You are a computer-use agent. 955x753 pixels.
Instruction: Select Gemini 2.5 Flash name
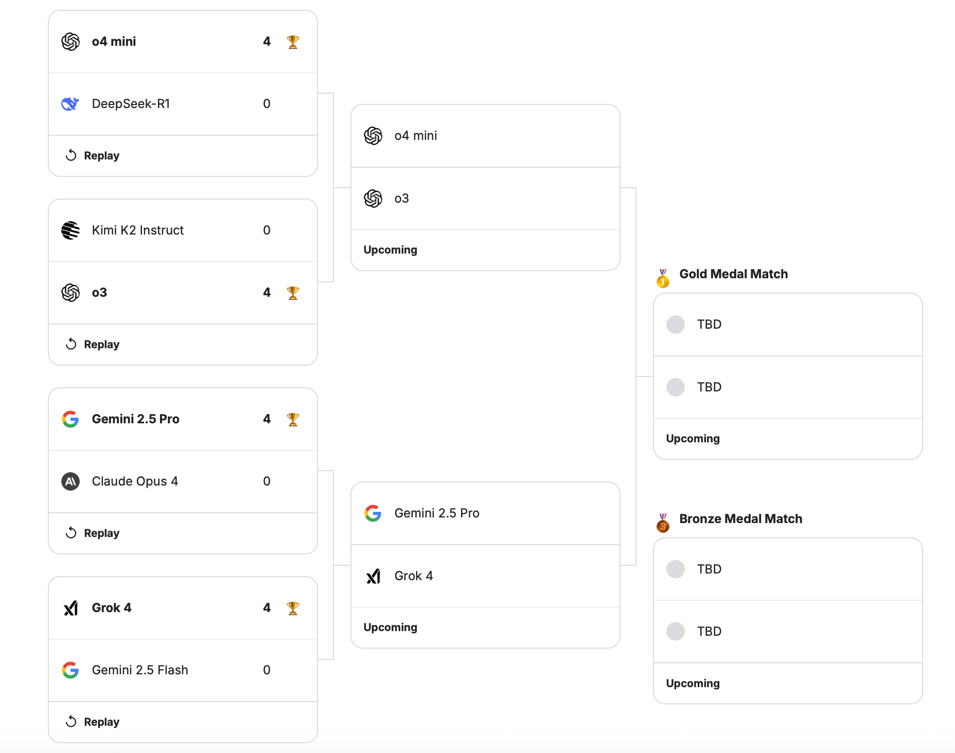[x=140, y=670]
